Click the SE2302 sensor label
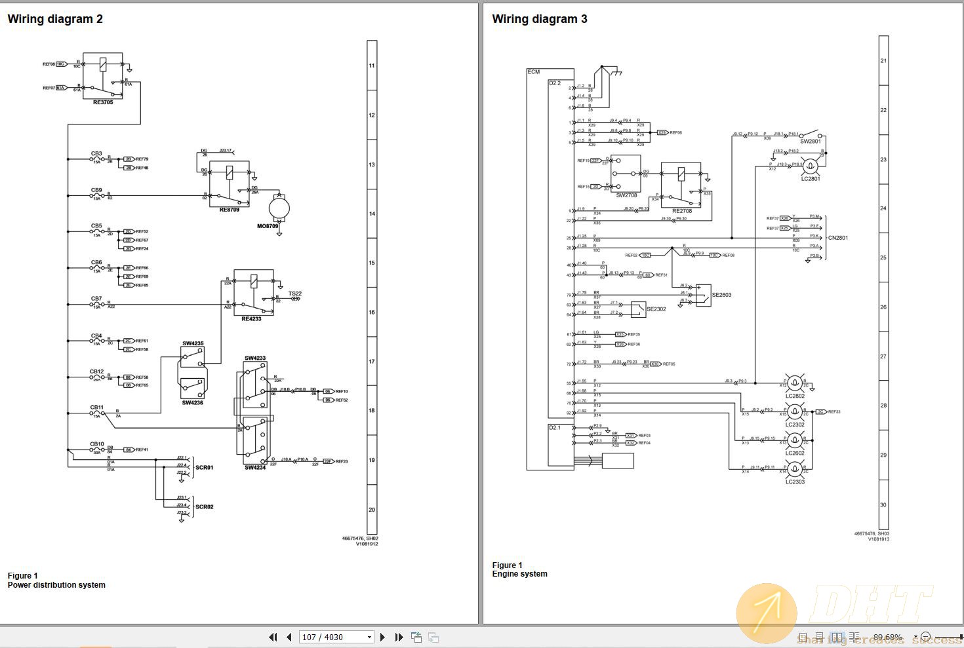964x648 pixels. pyautogui.click(x=656, y=309)
